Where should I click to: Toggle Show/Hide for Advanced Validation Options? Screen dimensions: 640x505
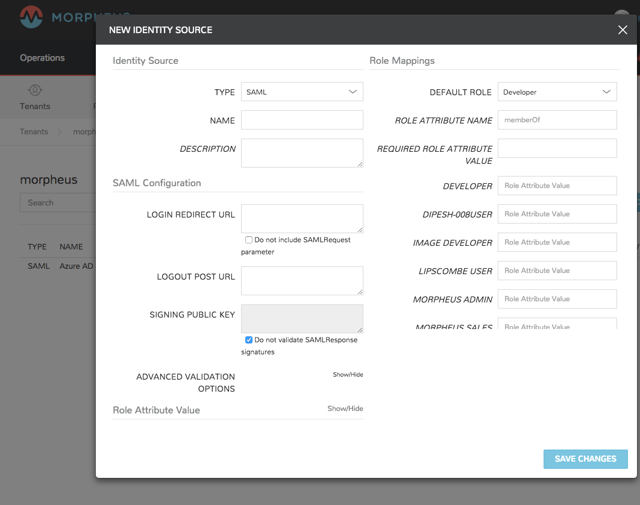[348, 374]
